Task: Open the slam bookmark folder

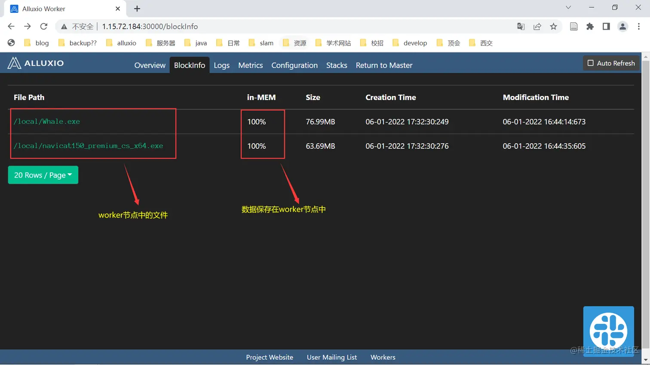Action: click(x=261, y=43)
